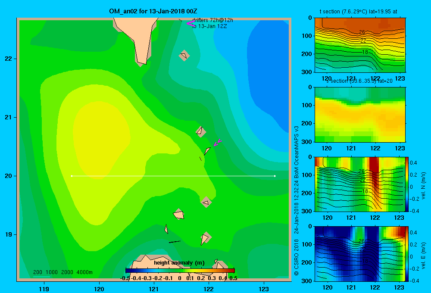Click the '© CSIRO 2018' copyright text
The width and height of the screenshot is (431, 293).
pyautogui.click(x=297, y=257)
